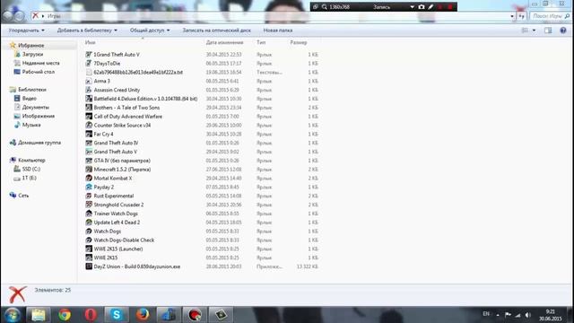Open Firefox from the taskbar

pyautogui.click(x=143, y=315)
